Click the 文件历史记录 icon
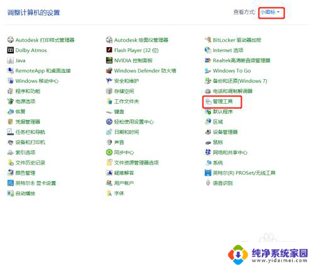The width and height of the screenshot is (314, 267). click(11, 163)
